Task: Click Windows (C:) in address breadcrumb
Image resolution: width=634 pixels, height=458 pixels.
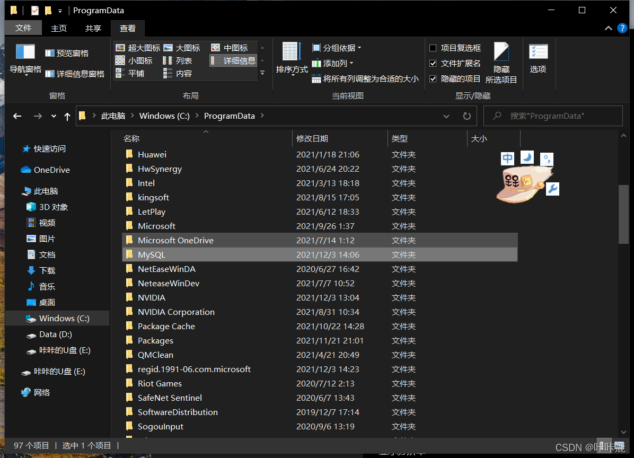Action: tap(164, 116)
